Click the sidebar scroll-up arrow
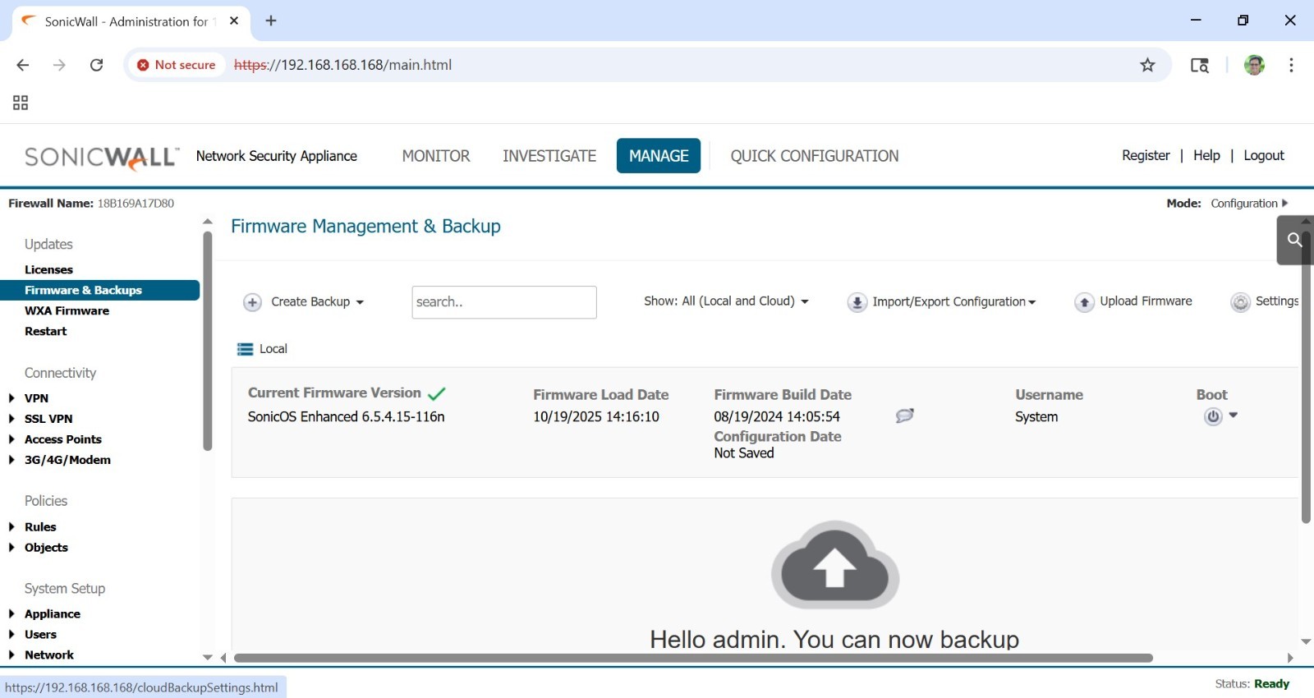Viewport: 1314px width, 698px height. (x=207, y=222)
